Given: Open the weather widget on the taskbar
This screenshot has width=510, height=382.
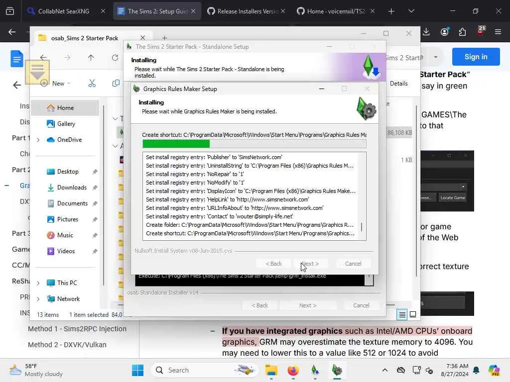Looking at the screenshot, I should 36,370.
